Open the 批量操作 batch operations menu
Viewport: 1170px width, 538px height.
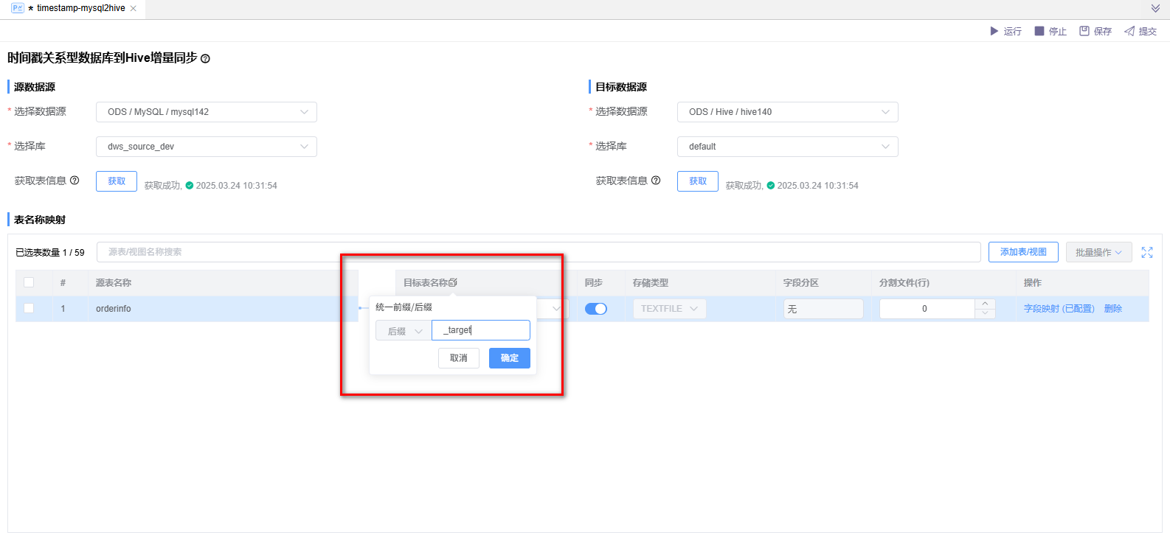[1098, 252]
